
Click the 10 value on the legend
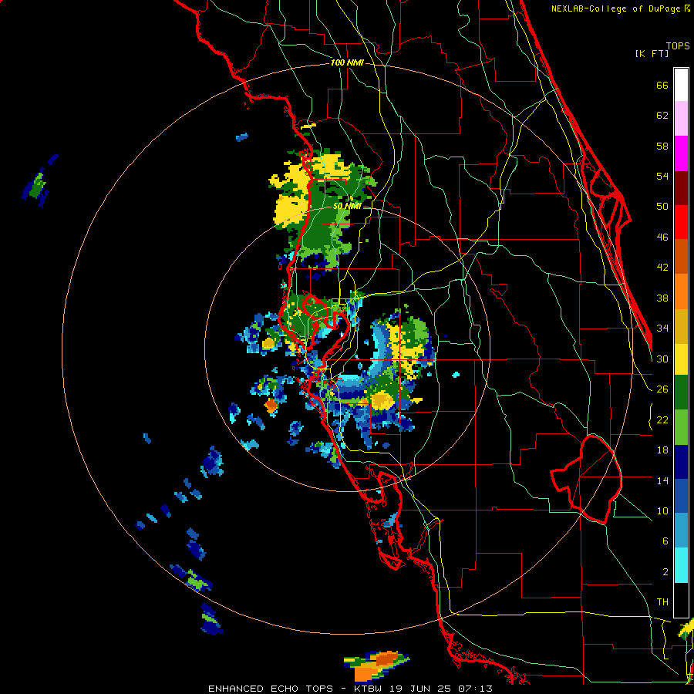click(662, 510)
